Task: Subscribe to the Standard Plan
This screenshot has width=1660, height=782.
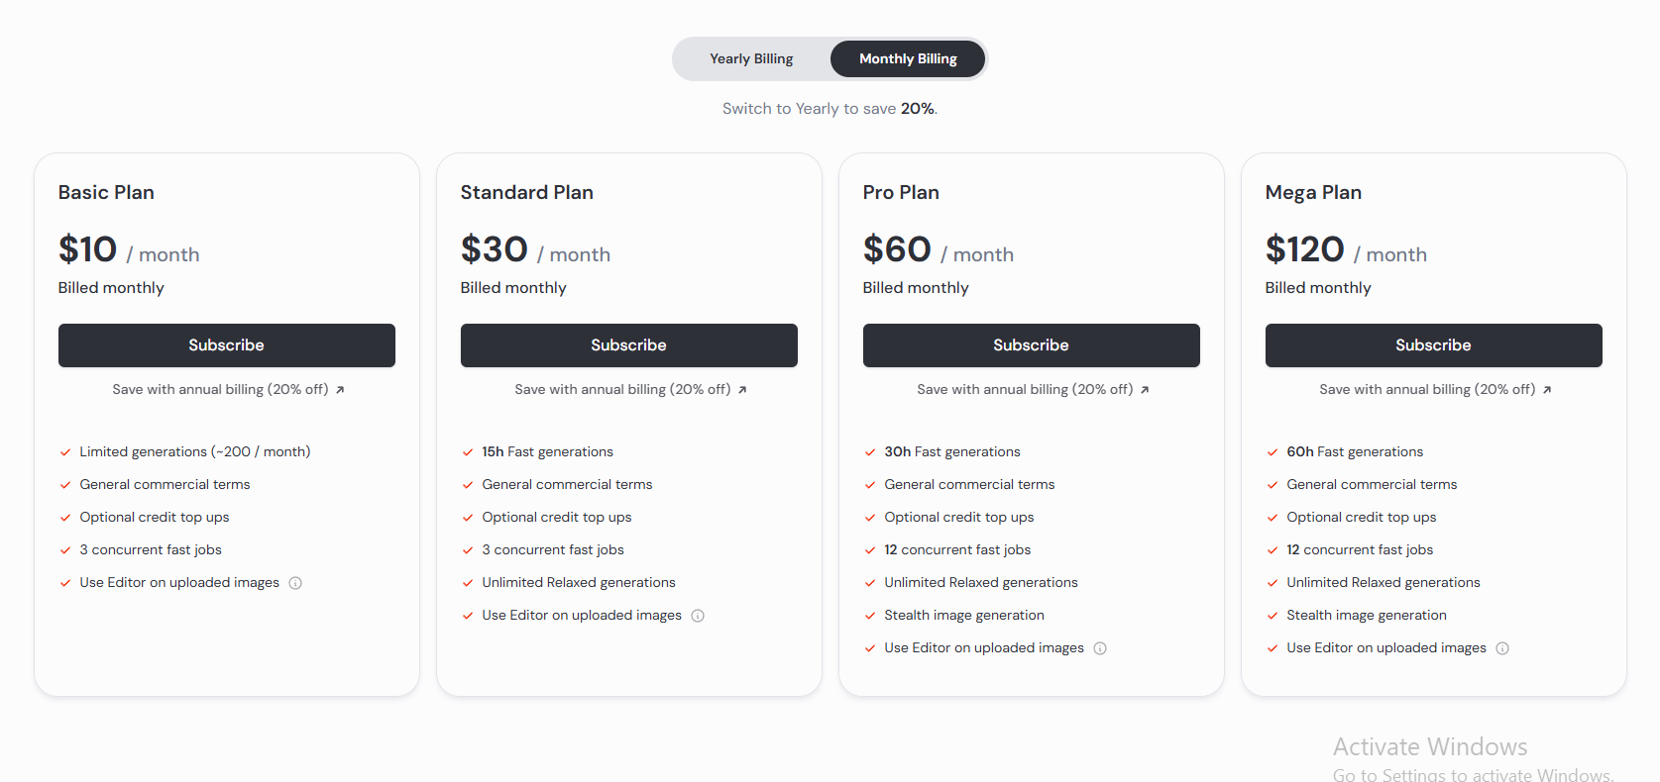Action: (x=629, y=345)
